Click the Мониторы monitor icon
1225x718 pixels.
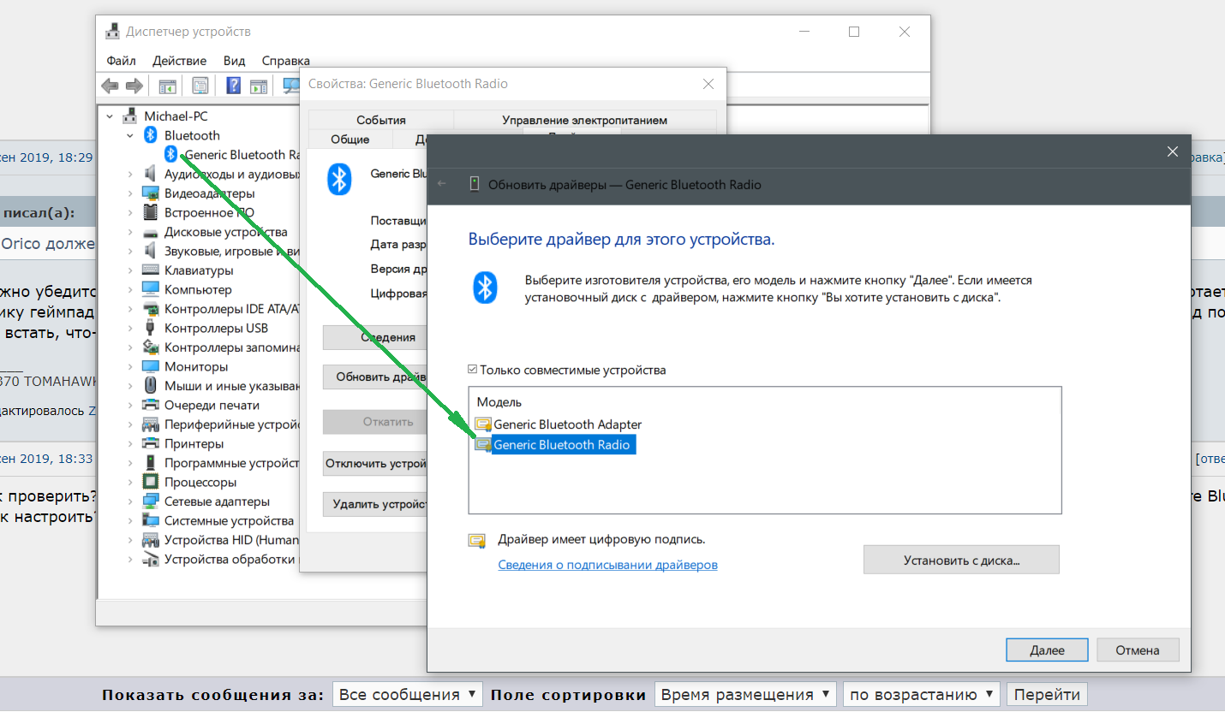click(x=151, y=366)
